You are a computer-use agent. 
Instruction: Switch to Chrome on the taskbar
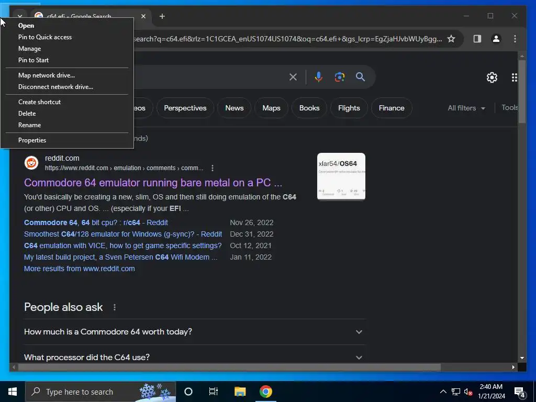(x=265, y=392)
